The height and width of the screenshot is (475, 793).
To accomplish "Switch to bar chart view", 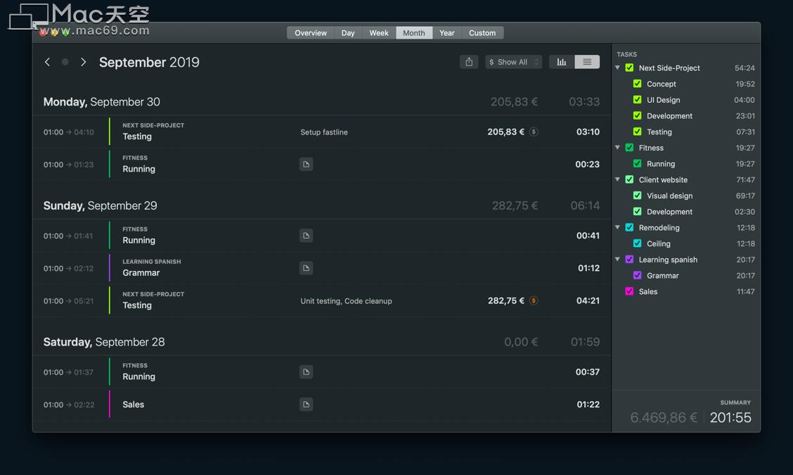I will coord(562,62).
